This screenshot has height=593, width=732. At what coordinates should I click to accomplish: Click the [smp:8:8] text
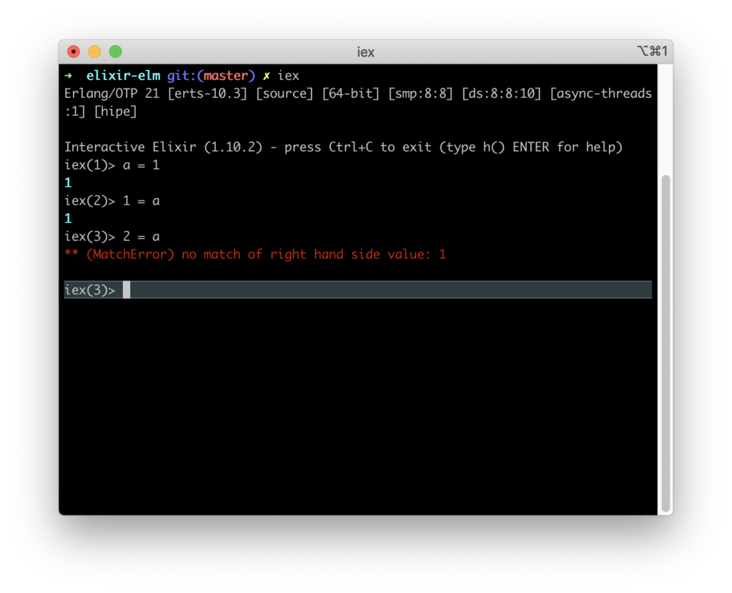pos(420,94)
